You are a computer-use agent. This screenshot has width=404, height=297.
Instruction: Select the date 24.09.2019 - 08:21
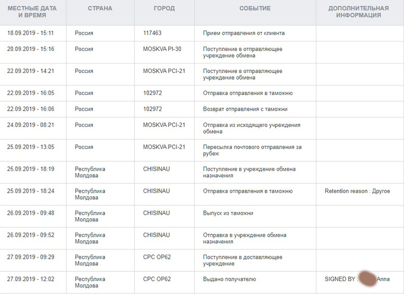(x=30, y=125)
